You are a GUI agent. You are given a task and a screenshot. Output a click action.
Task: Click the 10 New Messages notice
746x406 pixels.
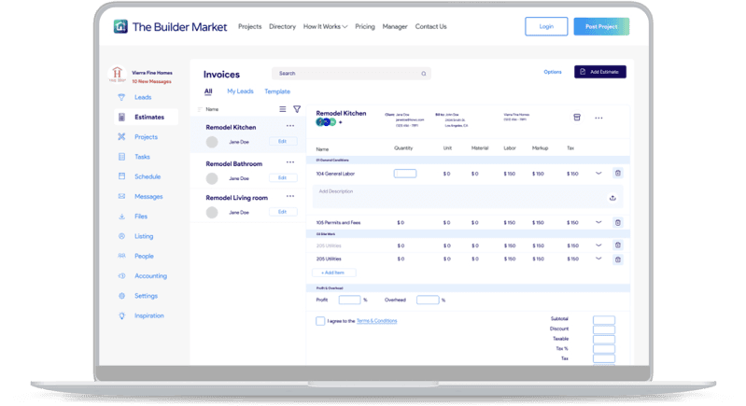click(151, 82)
